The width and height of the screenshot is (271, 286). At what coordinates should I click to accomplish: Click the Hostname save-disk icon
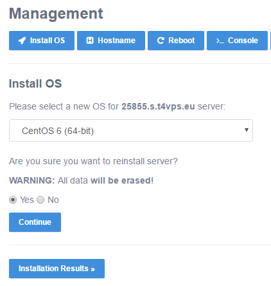[90, 41]
